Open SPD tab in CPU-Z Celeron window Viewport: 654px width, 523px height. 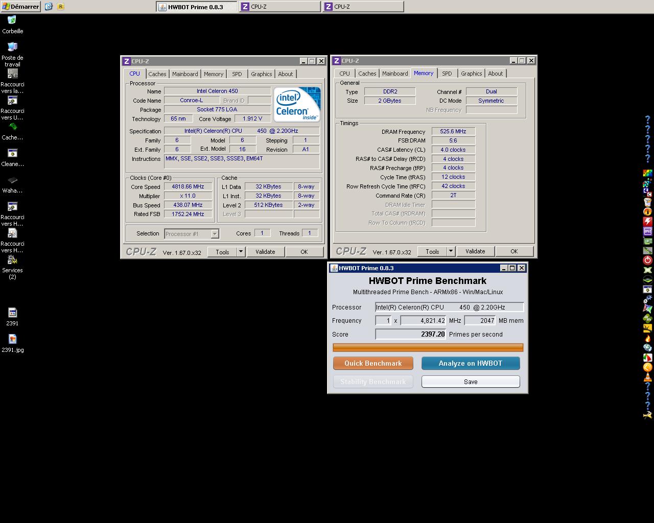coord(237,74)
